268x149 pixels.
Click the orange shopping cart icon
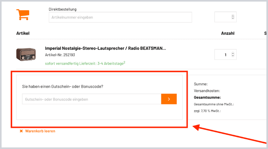[23, 15]
